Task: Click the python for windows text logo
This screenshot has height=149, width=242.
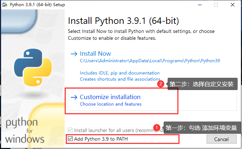Action: (x=25, y=130)
